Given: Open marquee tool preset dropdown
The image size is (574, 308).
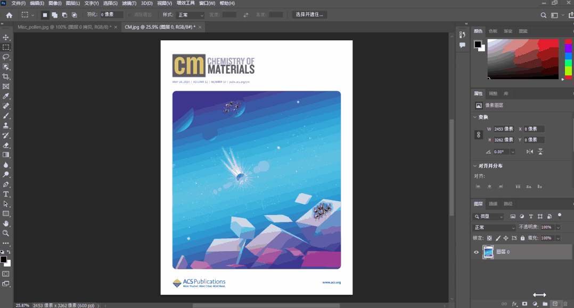Looking at the screenshot, I should click(x=33, y=15).
